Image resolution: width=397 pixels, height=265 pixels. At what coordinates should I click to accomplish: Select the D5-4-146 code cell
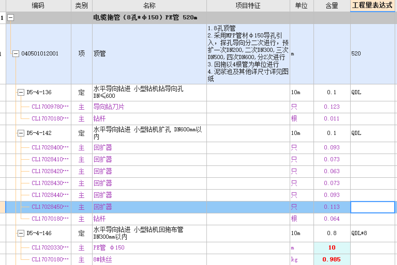pos(39,233)
